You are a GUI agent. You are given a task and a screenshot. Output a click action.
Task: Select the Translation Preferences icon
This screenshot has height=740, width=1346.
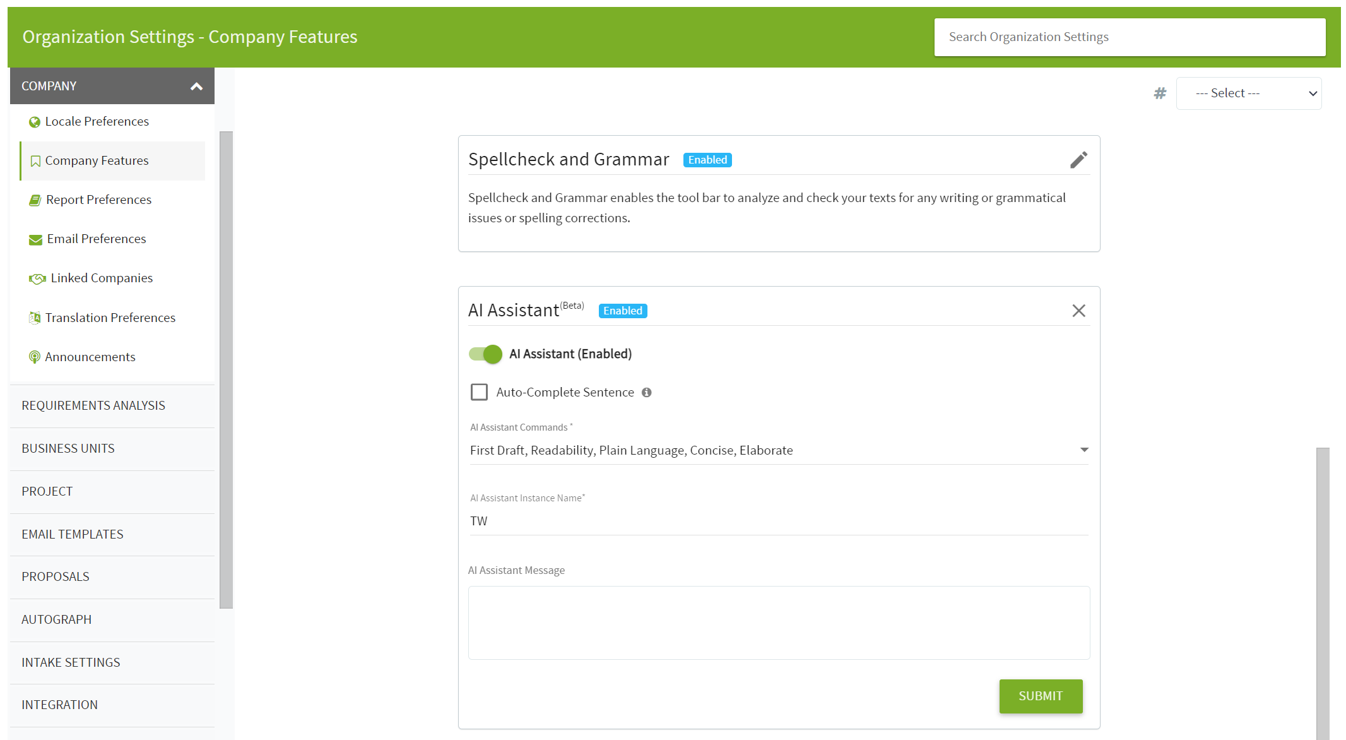point(35,317)
